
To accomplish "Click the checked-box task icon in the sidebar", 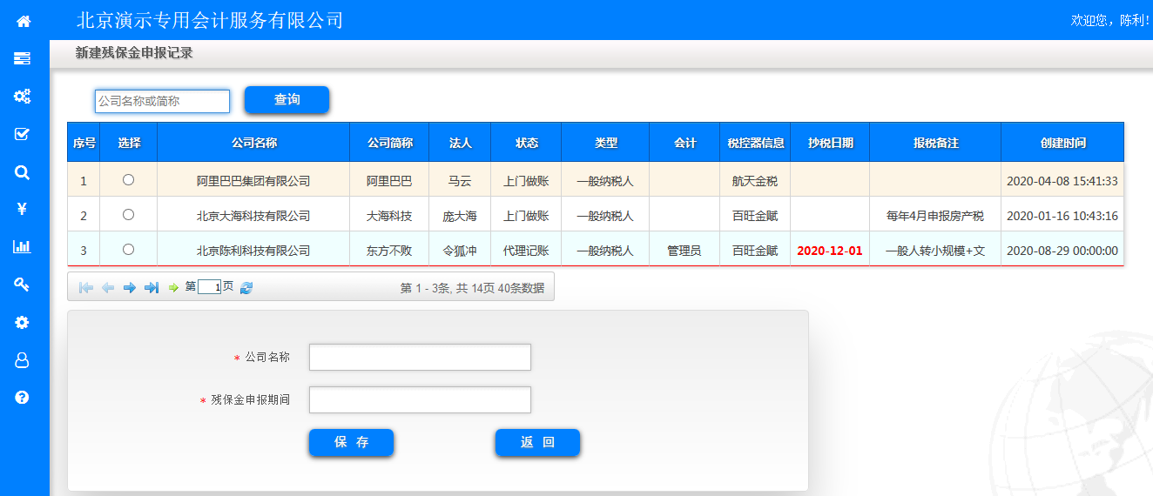I will click(x=23, y=134).
